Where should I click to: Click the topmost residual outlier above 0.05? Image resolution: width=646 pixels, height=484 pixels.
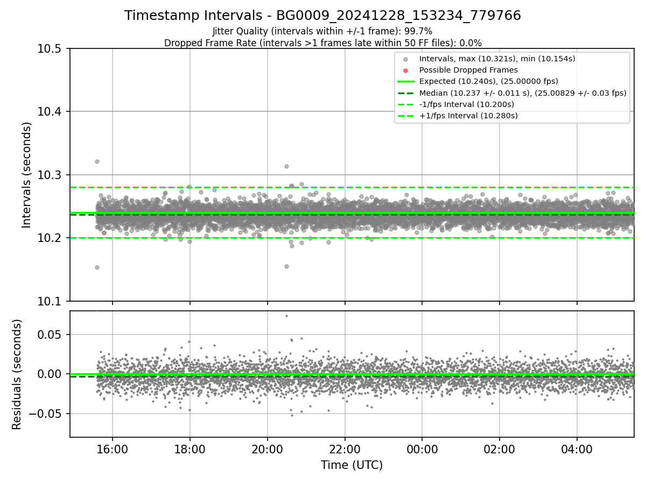click(x=286, y=316)
